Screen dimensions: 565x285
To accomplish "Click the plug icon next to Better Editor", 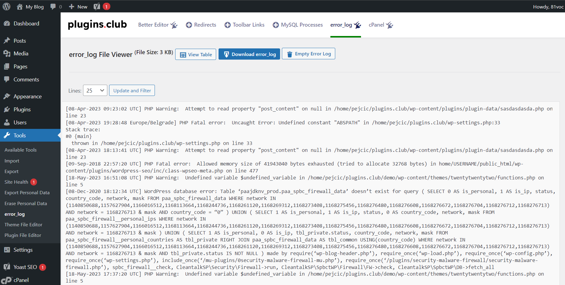I will click(174, 25).
